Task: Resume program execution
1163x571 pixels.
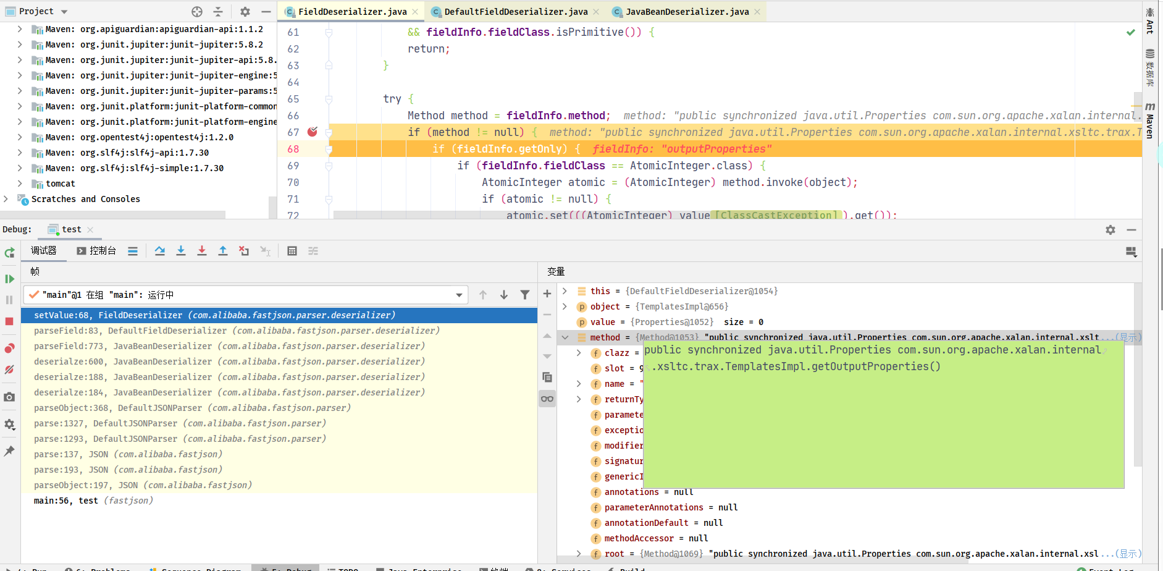Action: (9, 279)
